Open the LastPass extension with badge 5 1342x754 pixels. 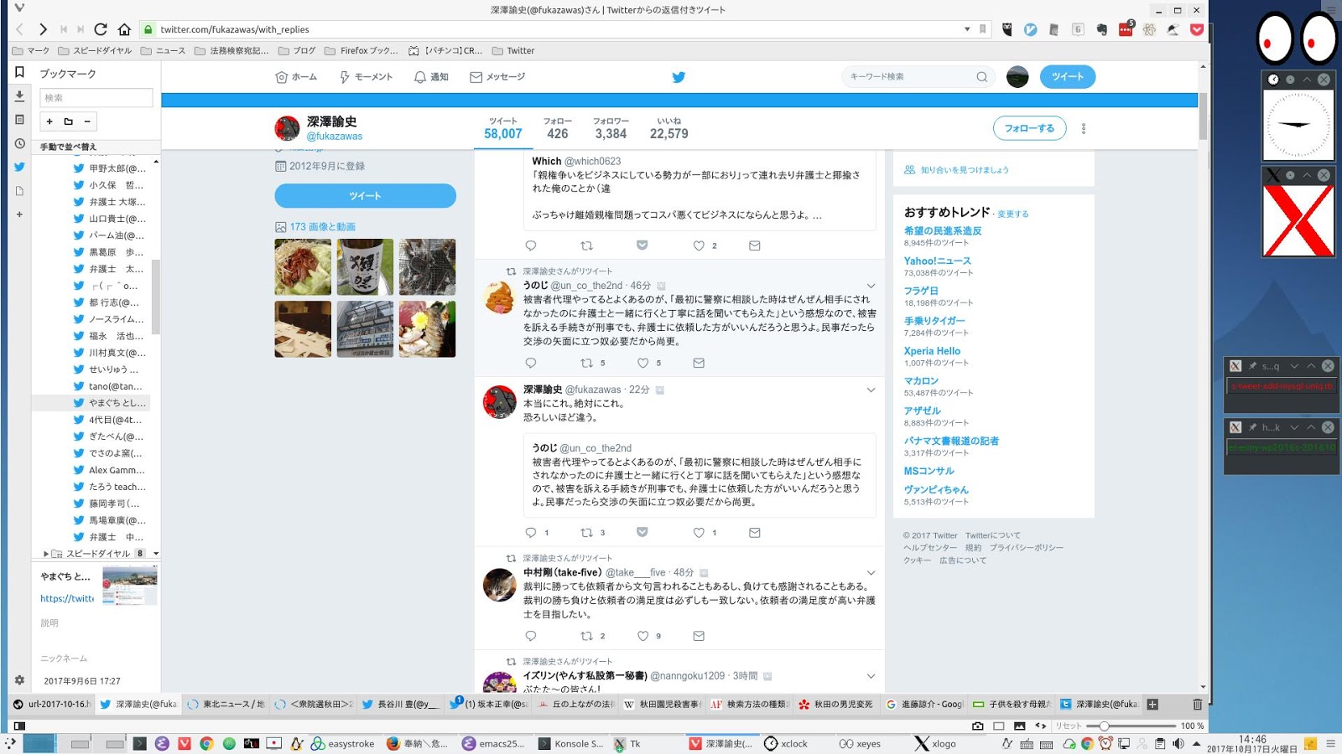[1126, 29]
